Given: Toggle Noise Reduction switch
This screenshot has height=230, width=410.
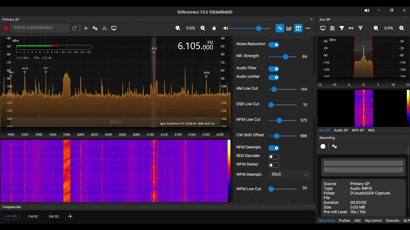Looking at the screenshot, I should click(x=274, y=45).
